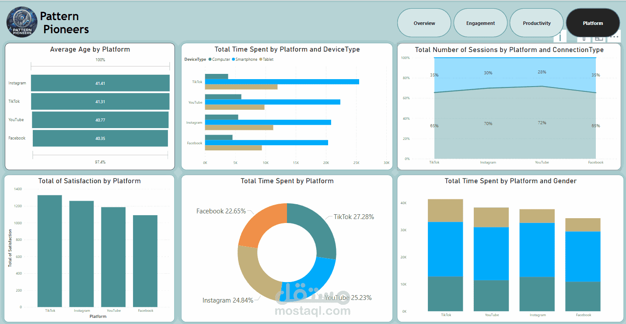Screen dimensions: 626x324
Task: Click the blue segment of TikTok Gender column
Action: tap(446, 249)
